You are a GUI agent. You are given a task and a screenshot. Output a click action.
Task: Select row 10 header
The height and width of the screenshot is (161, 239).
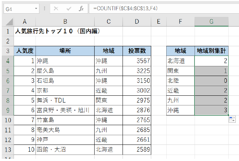(8, 119)
